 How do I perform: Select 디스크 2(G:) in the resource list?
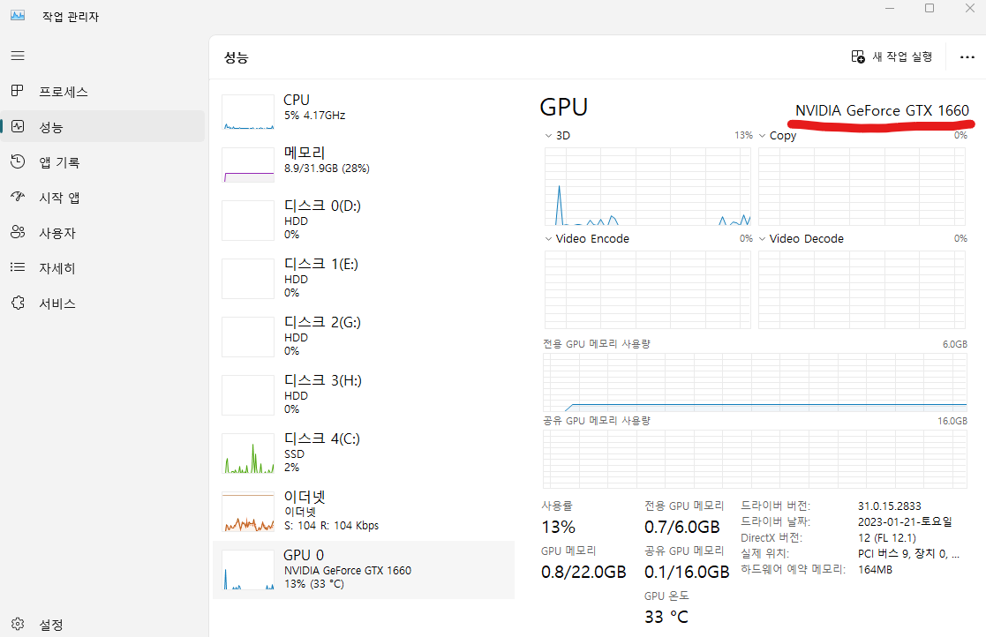pyautogui.click(x=364, y=337)
